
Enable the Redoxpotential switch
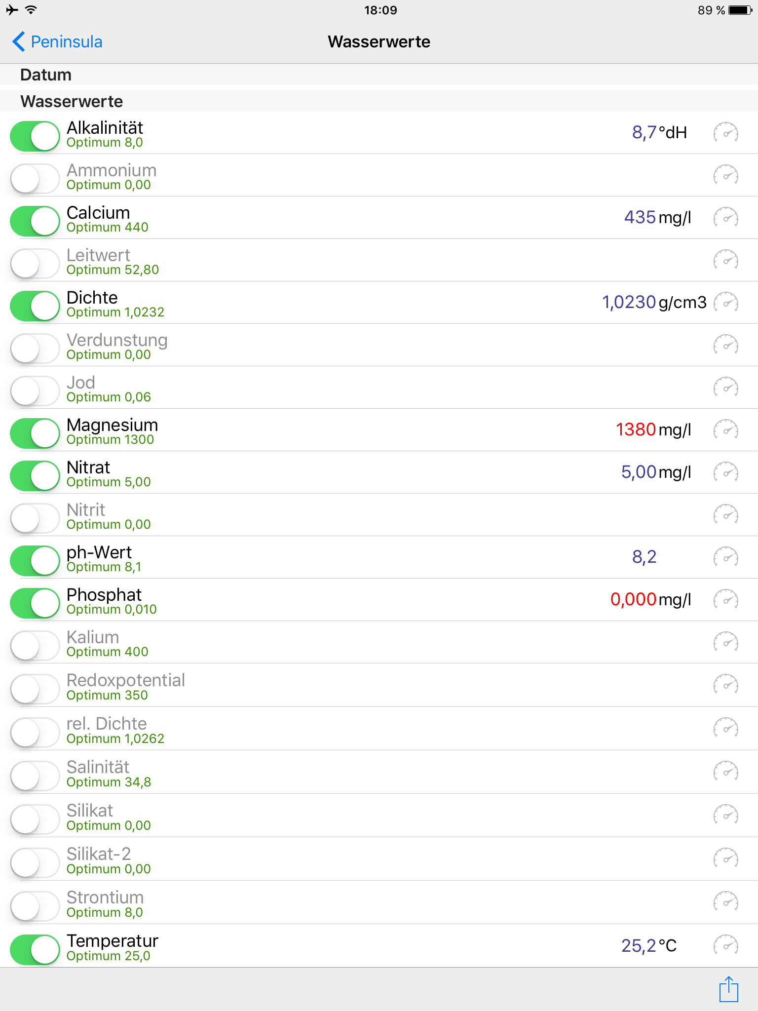[x=35, y=689]
